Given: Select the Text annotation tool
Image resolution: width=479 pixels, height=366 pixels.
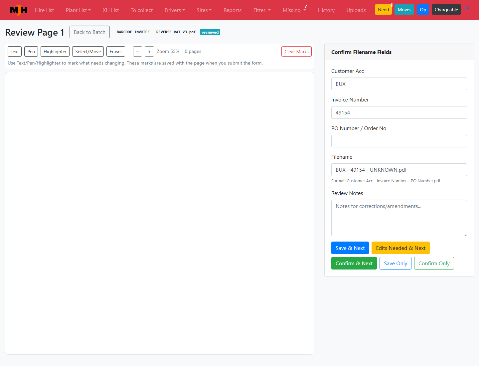Looking at the screenshot, I should tap(15, 52).
